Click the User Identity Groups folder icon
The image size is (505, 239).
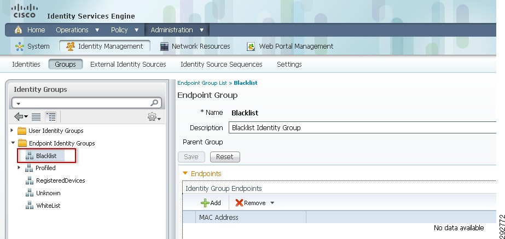tap(22, 131)
